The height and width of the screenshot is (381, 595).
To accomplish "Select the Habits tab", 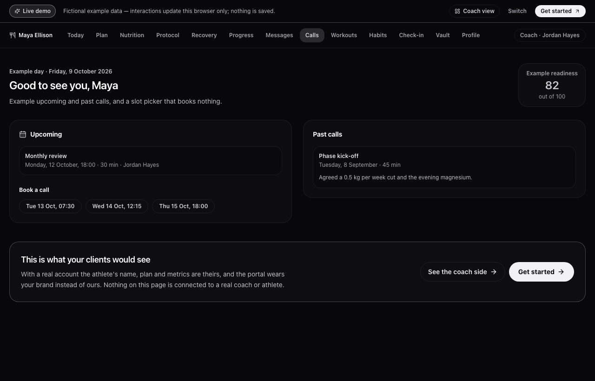I will point(378,35).
